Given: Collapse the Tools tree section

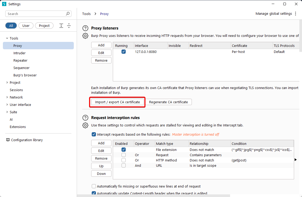Looking at the screenshot, I should coord(7,38).
